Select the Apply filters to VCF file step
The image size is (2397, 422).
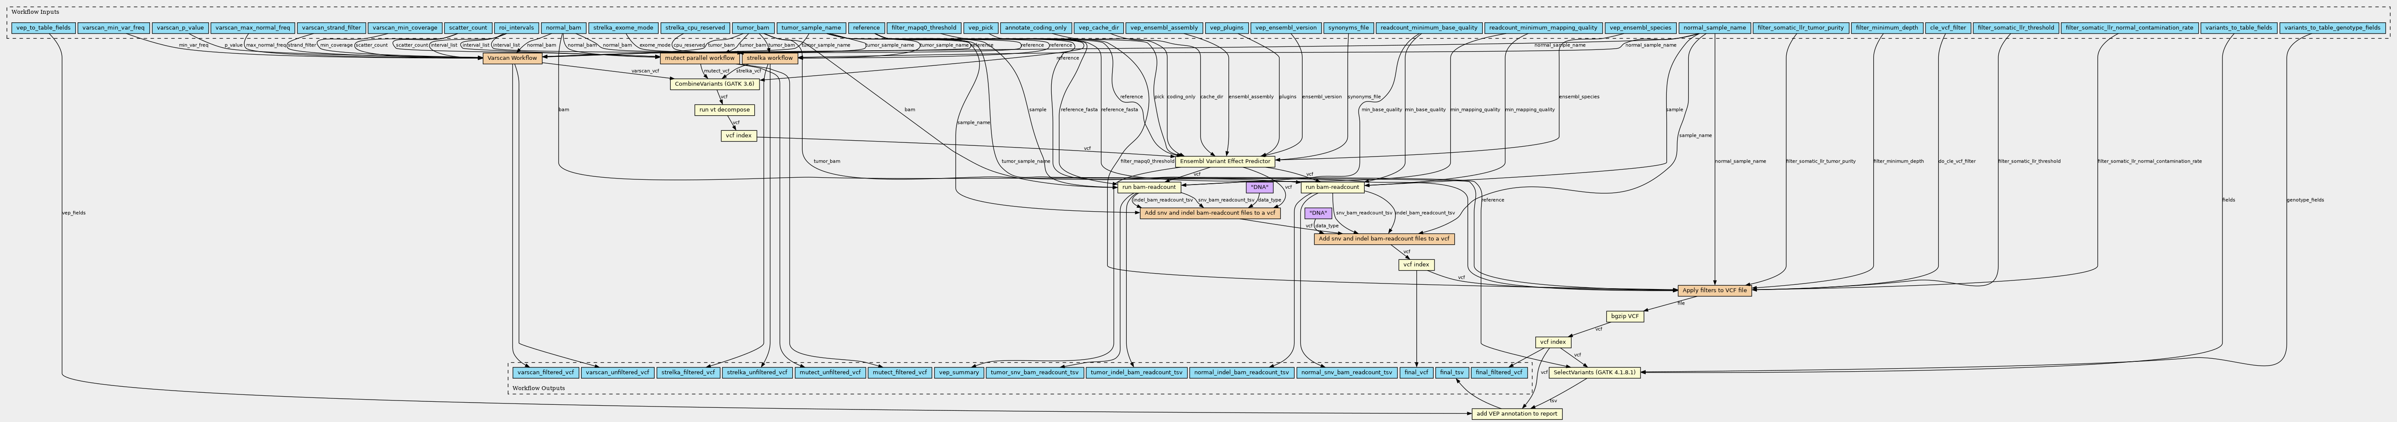[1715, 290]
